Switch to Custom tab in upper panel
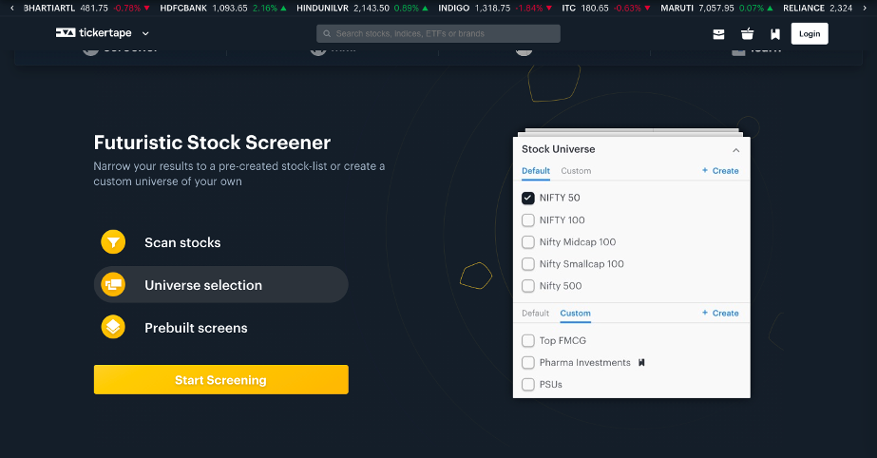The image size is (877, 458). (576, 171)
